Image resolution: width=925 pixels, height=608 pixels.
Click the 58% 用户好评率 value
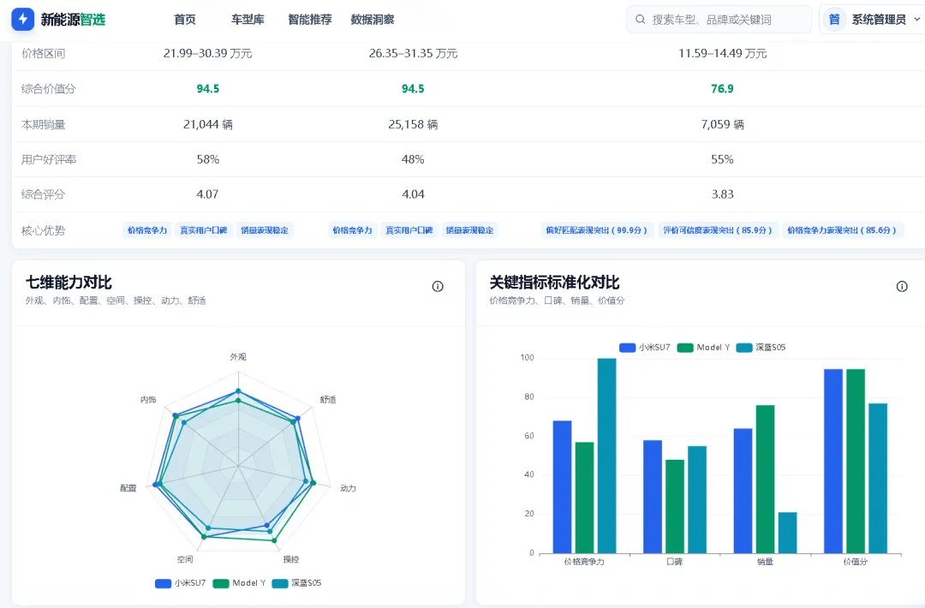pyautogui.click(x=207, y=159)
